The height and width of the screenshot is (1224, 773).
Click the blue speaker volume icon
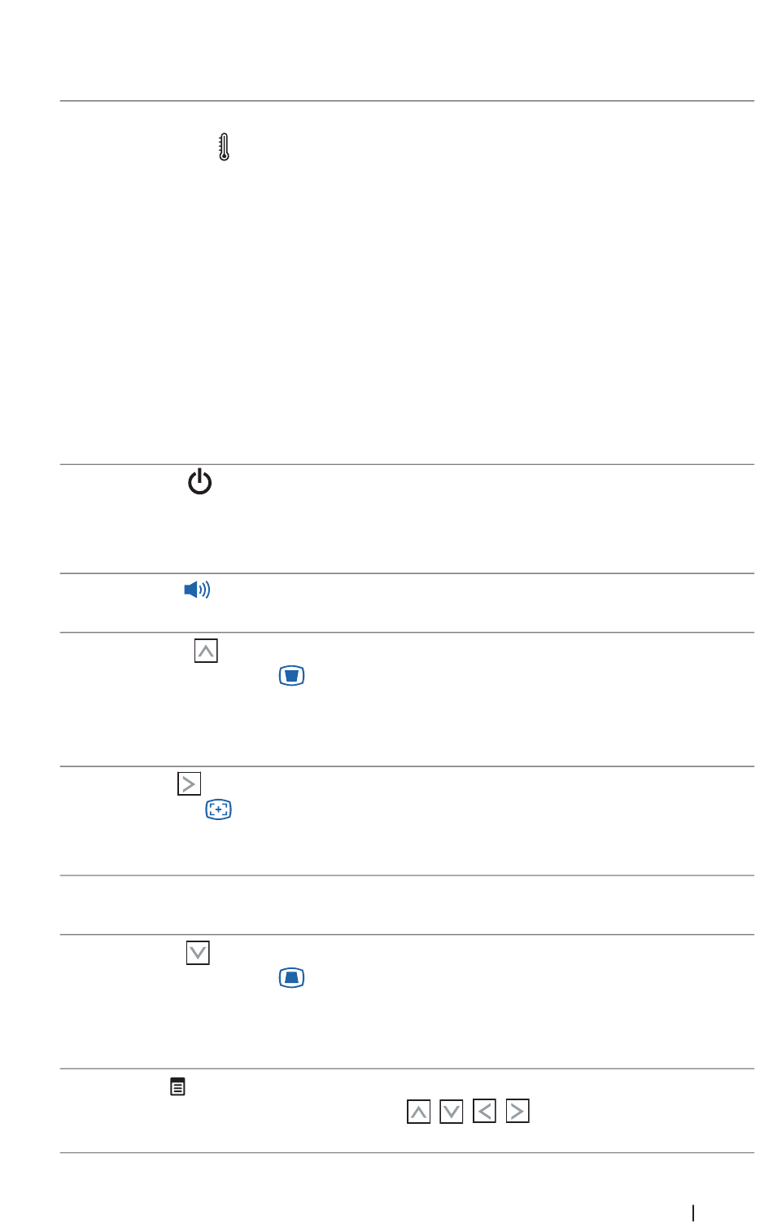tap(197, 590)
